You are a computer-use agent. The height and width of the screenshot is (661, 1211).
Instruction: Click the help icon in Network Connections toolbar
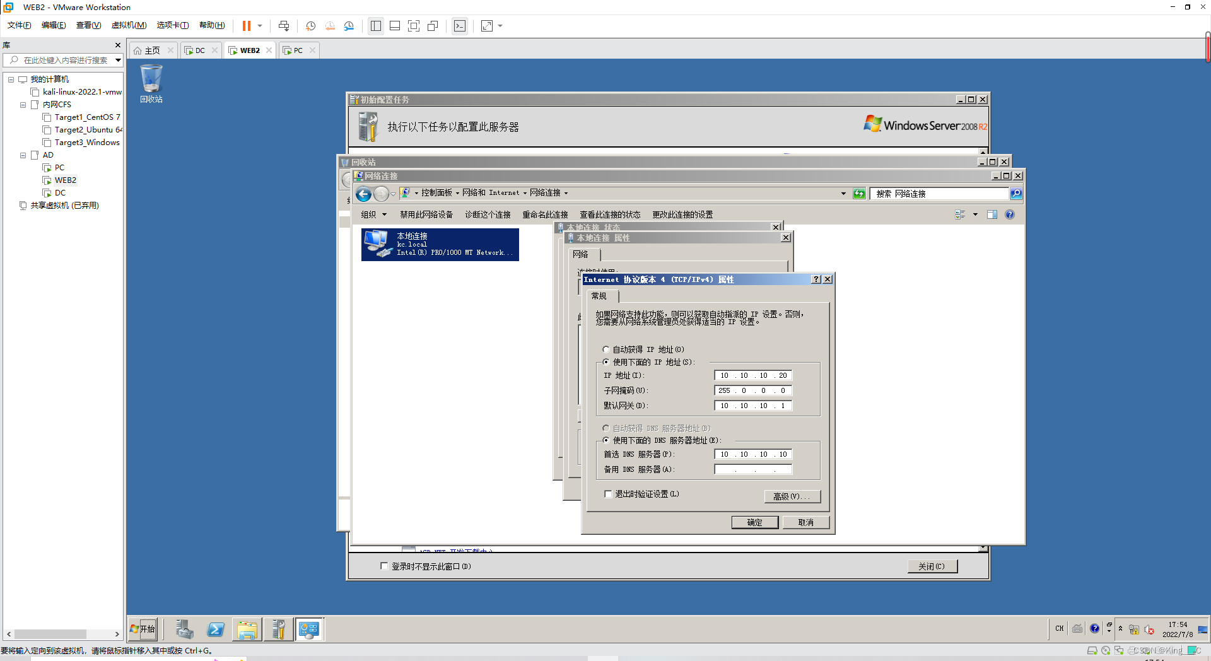click(1010, 214)
